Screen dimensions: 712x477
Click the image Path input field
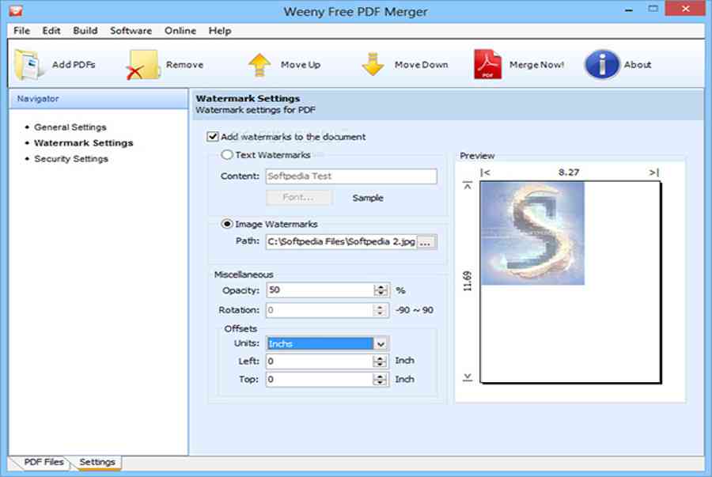pos(342,242)
